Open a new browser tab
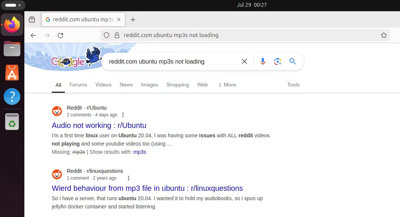Viewport: 400px width, 217px height. (133, 19)
